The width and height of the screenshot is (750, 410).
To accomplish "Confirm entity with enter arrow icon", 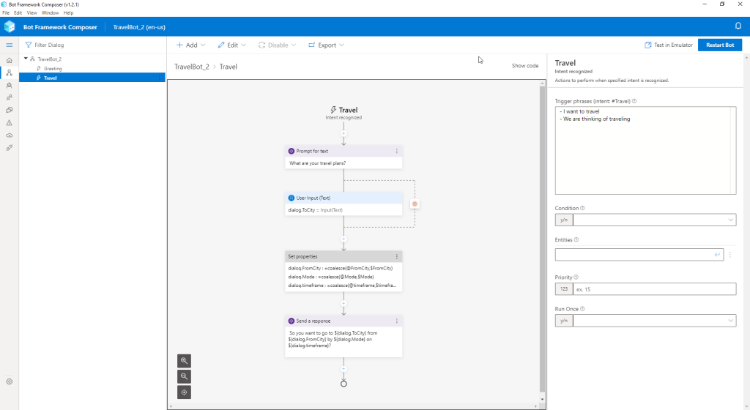I will tap(717, 255).
